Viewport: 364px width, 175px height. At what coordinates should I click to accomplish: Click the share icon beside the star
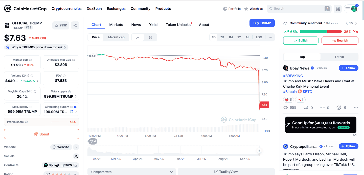(75, 25)
